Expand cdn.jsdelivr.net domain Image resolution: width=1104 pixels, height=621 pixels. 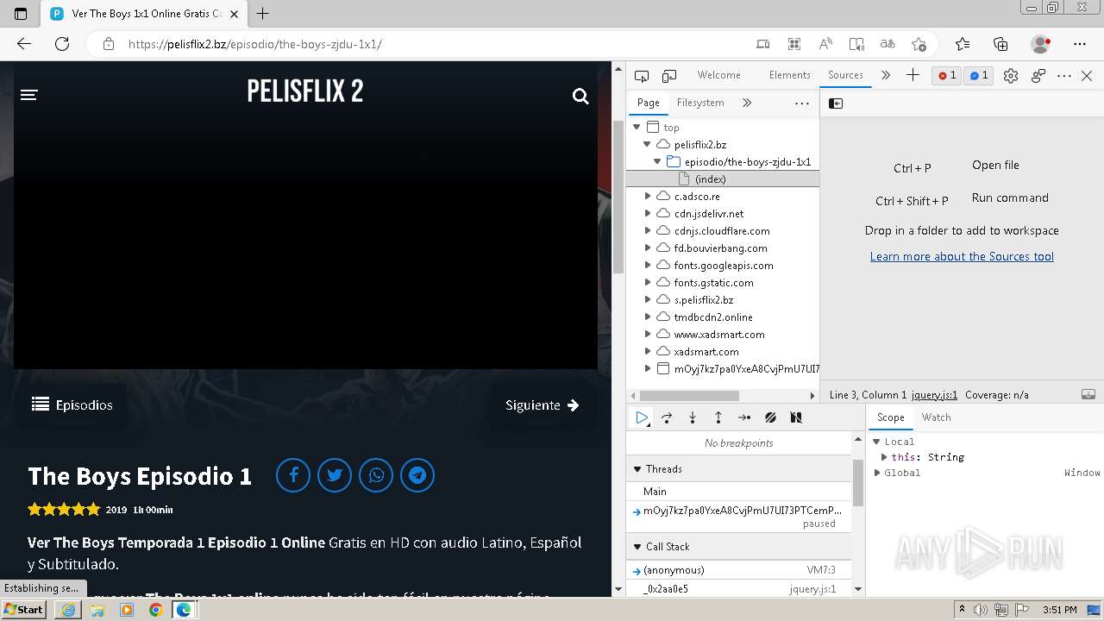click(648, 213)
